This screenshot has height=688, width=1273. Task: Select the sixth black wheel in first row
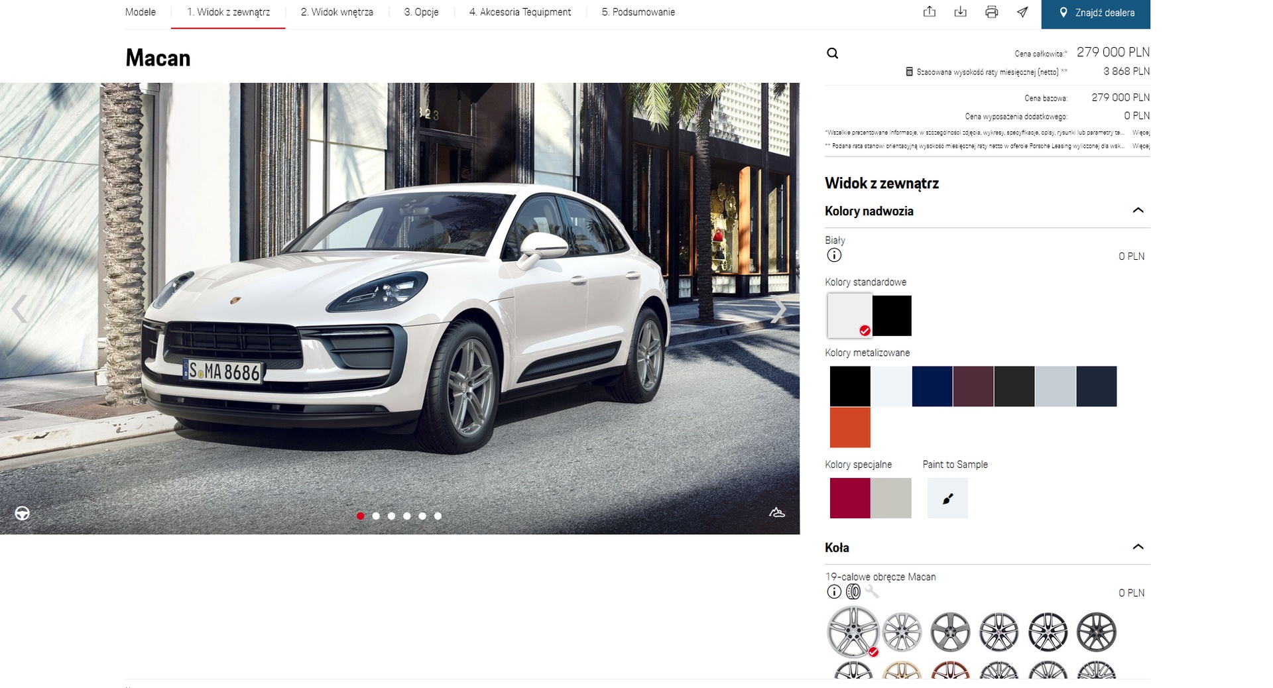click(x=1096, y=632)
